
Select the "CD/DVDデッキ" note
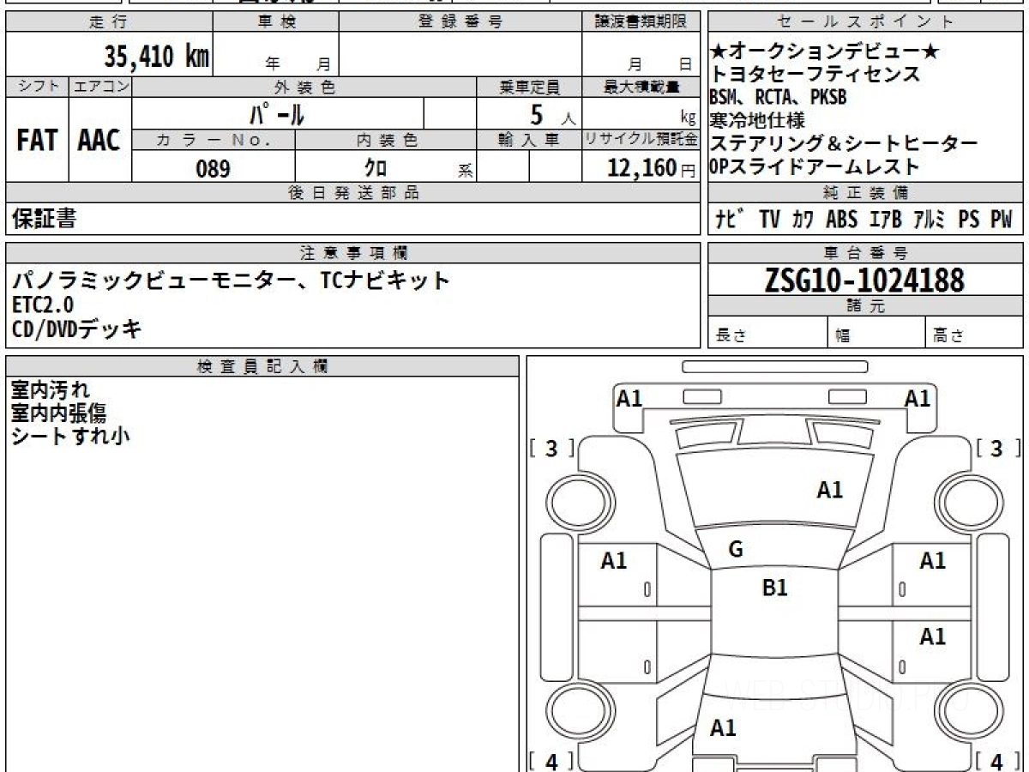(x=77, y=329)
